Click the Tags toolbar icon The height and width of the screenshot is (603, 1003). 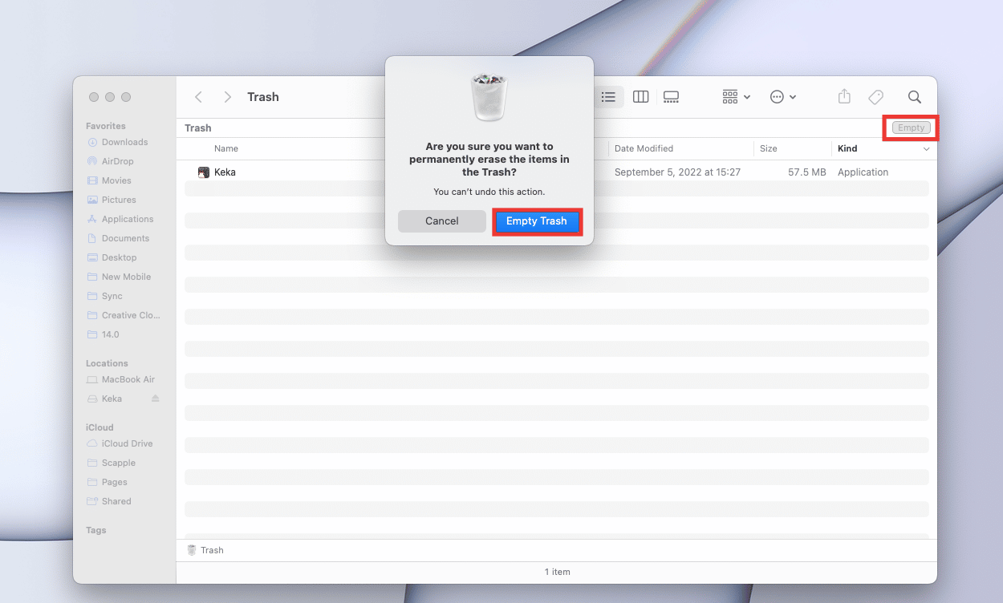pos(876,97)
